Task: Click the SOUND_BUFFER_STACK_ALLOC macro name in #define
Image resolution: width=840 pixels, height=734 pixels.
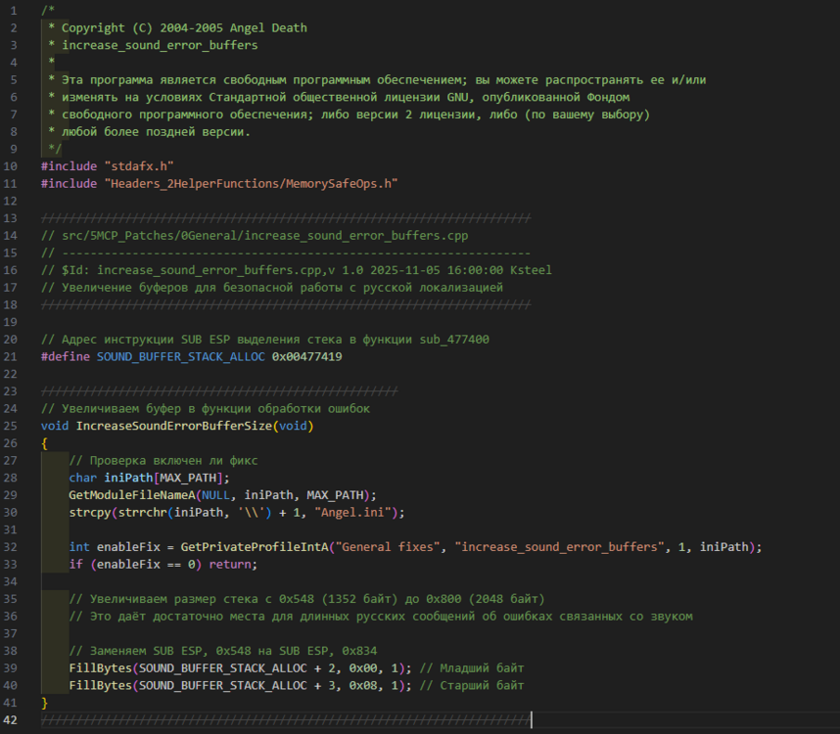Action: [x=180, y=357]
